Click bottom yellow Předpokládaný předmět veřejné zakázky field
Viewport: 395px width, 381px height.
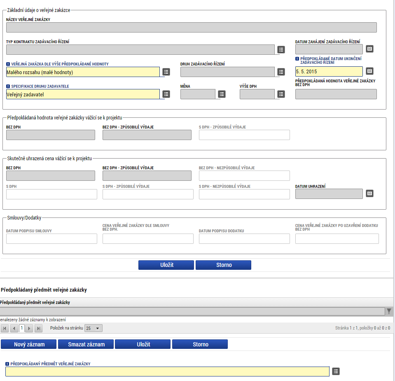point(167,372)
